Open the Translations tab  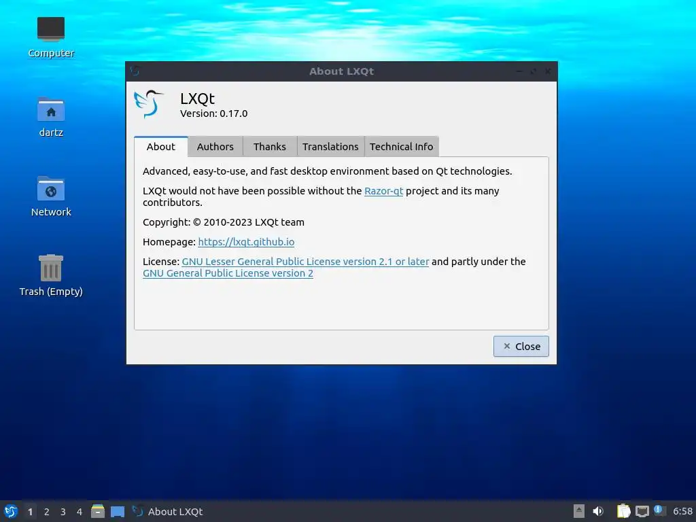[330, 147]
